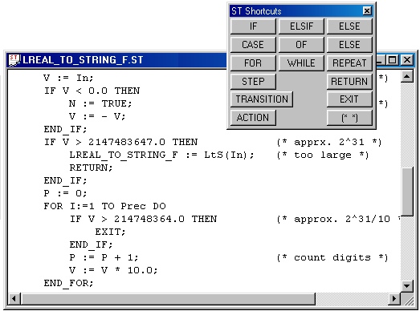The width and height of the screenshot is (420, 311).
Task: Close the ST Shortcuts palette
Action: coord(367,11)
